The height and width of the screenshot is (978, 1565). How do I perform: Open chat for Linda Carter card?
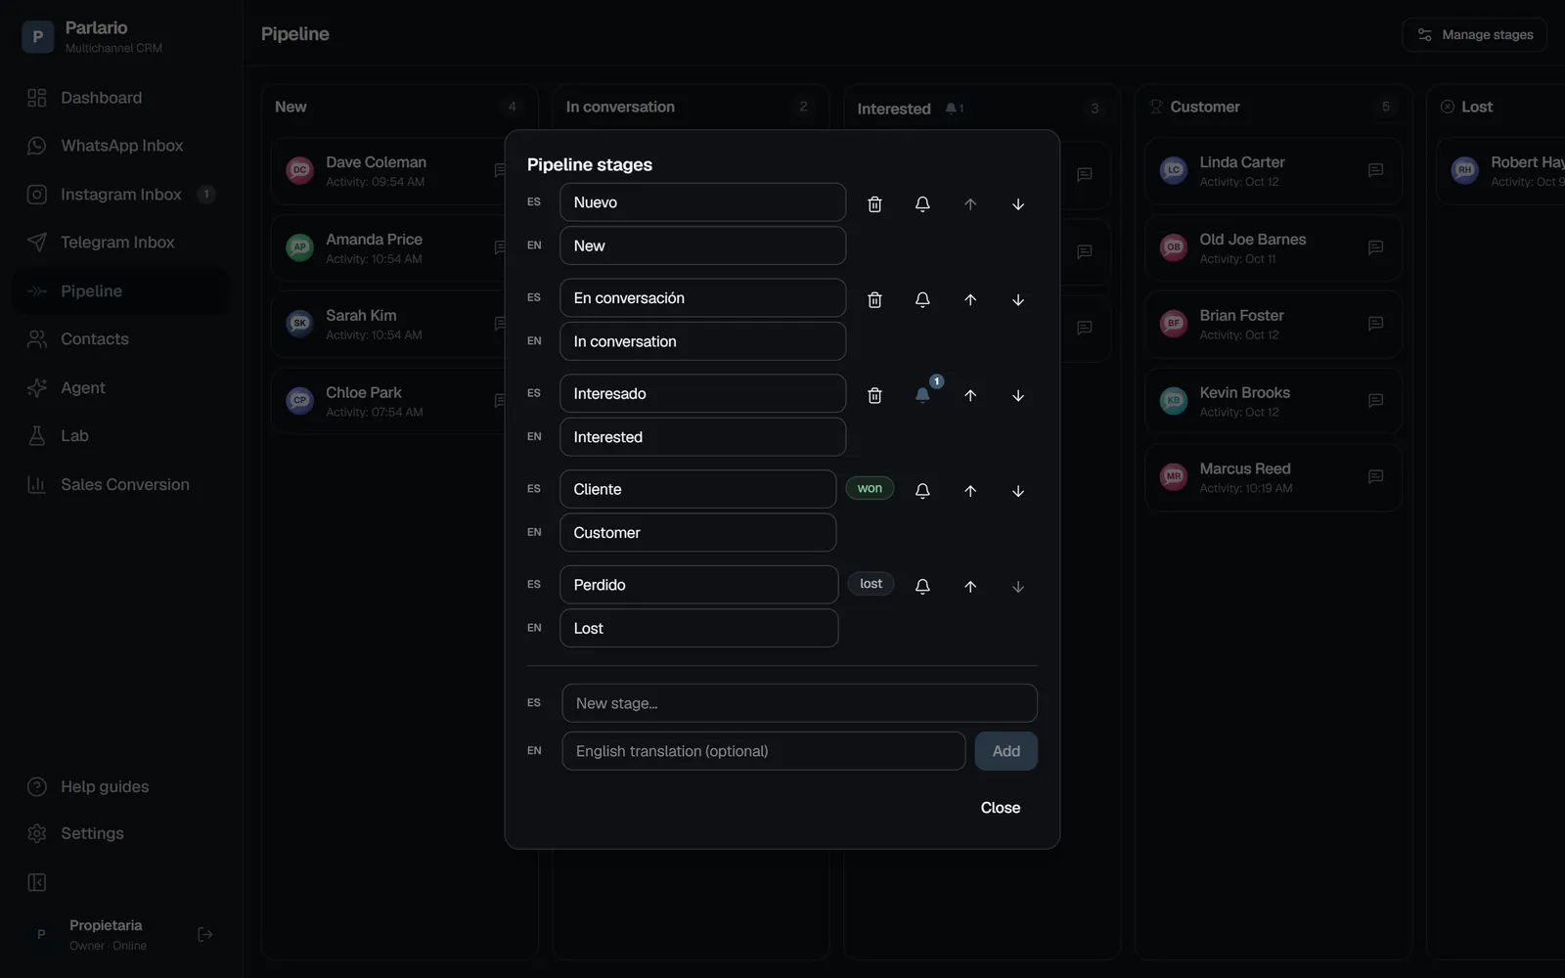tap(1375, 170)
